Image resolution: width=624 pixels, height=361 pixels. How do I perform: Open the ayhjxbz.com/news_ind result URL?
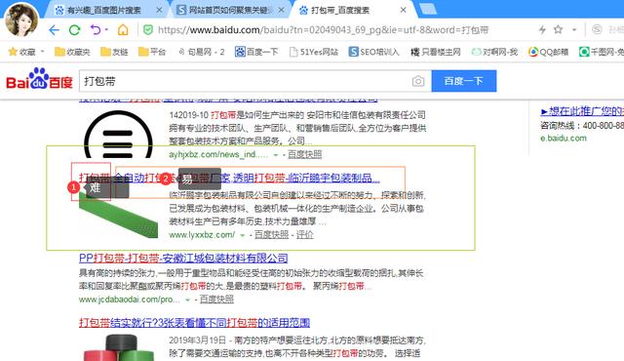pos(218,154)
